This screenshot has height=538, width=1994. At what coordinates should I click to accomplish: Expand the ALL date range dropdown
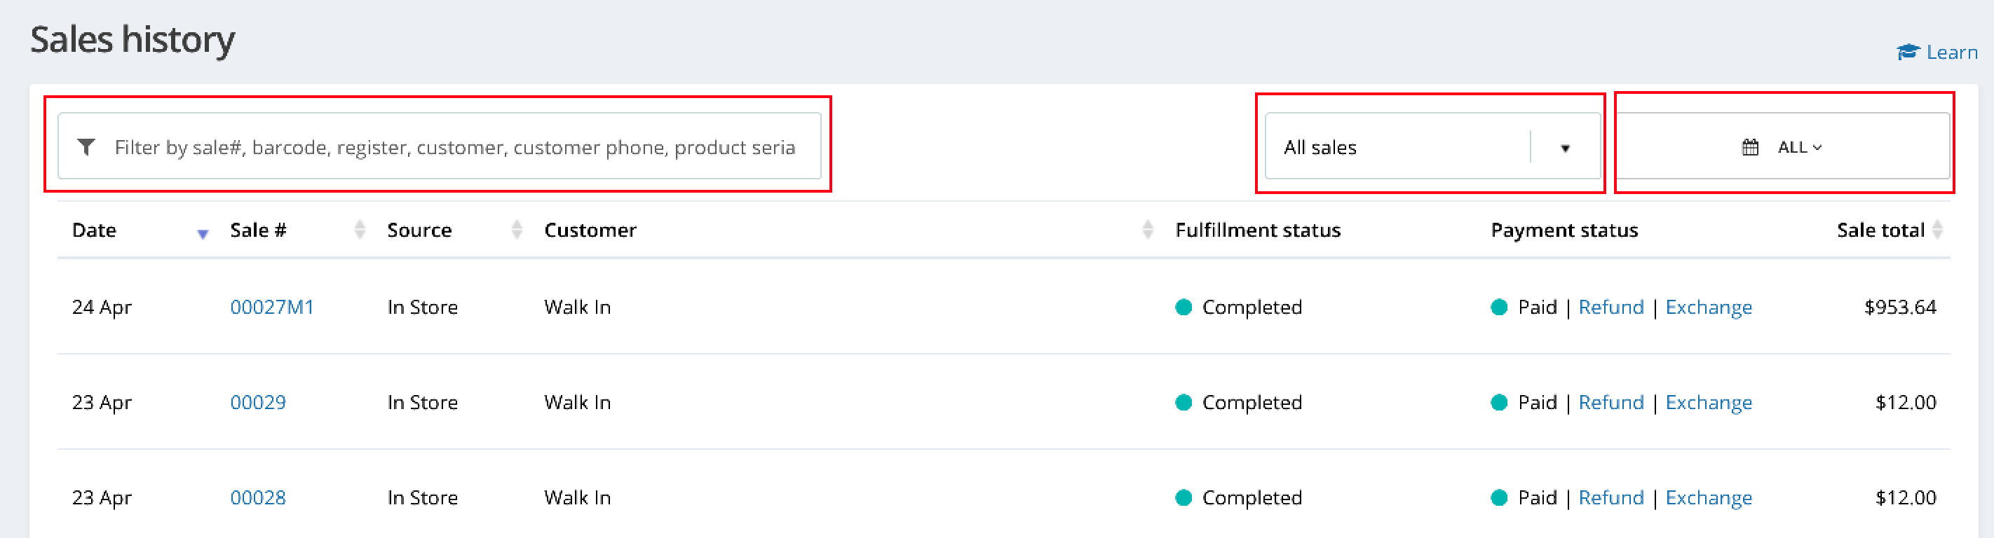(x=1799, y=147)
